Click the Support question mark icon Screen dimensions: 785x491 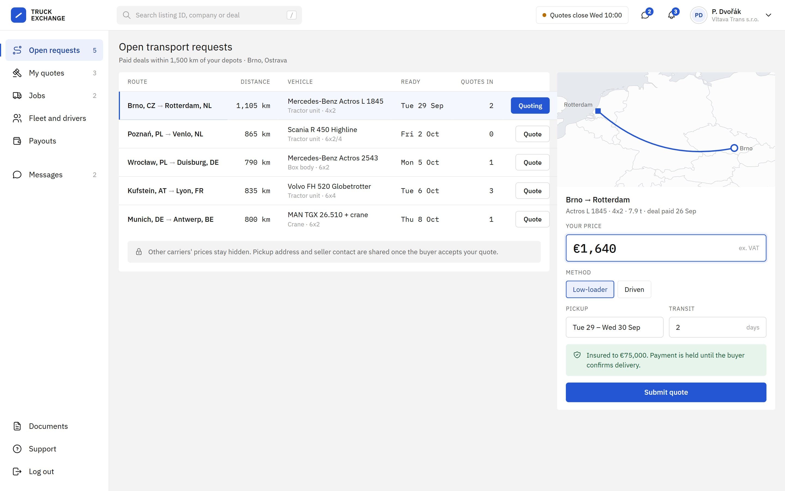[17, 449]
